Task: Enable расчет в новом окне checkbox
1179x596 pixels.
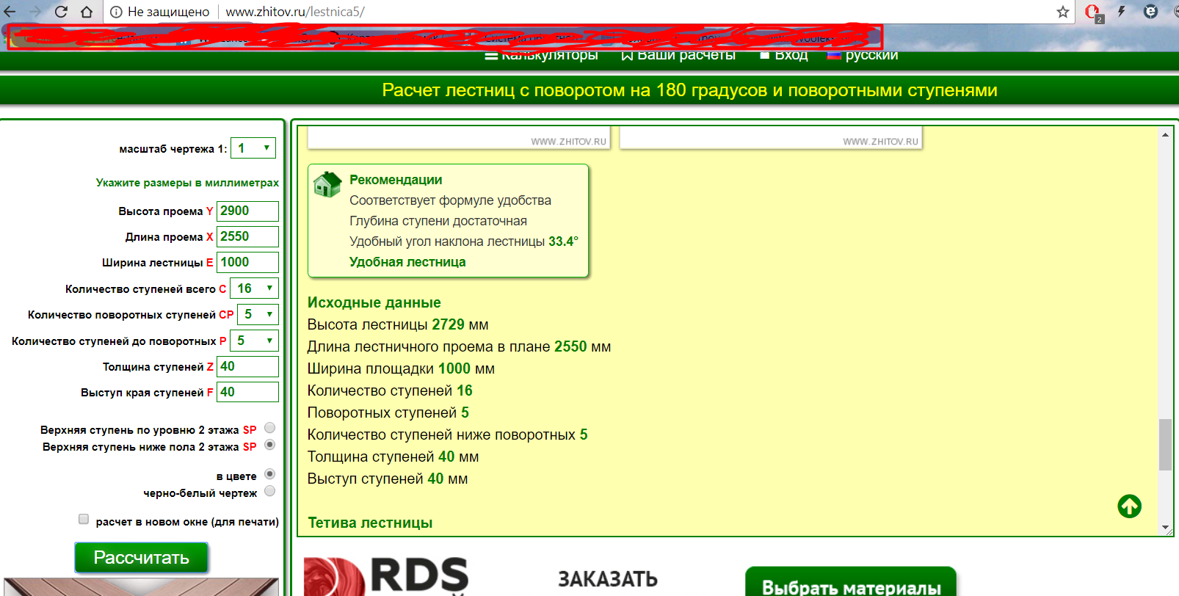Action: coord(84,519)
